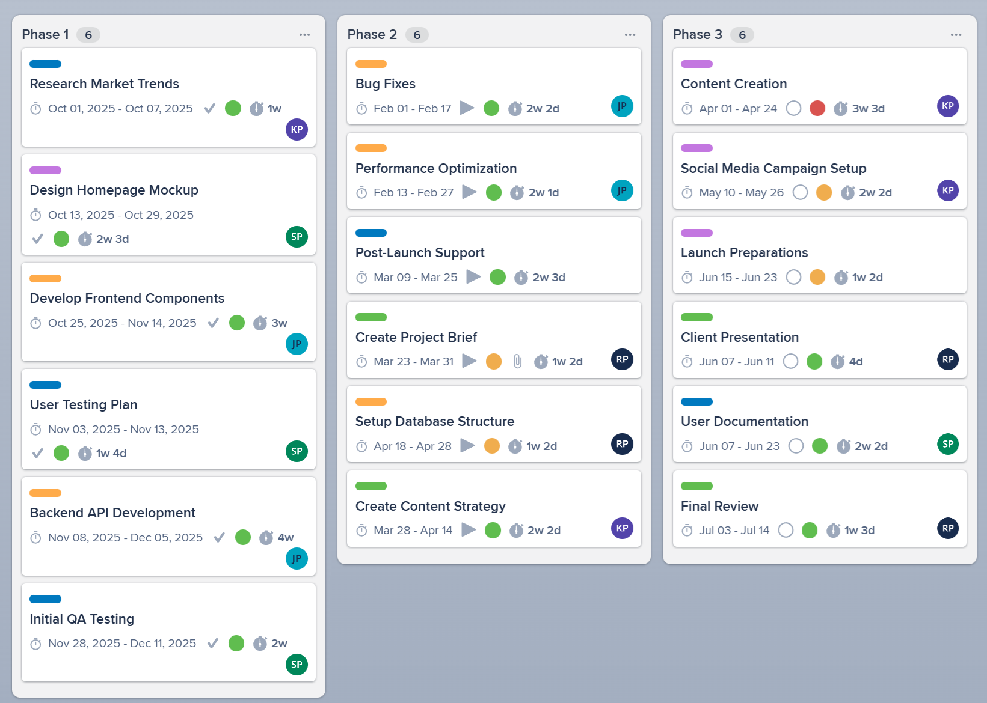Select the KP avatar on Content Creation
987x703 pixels.
point(947,106)
